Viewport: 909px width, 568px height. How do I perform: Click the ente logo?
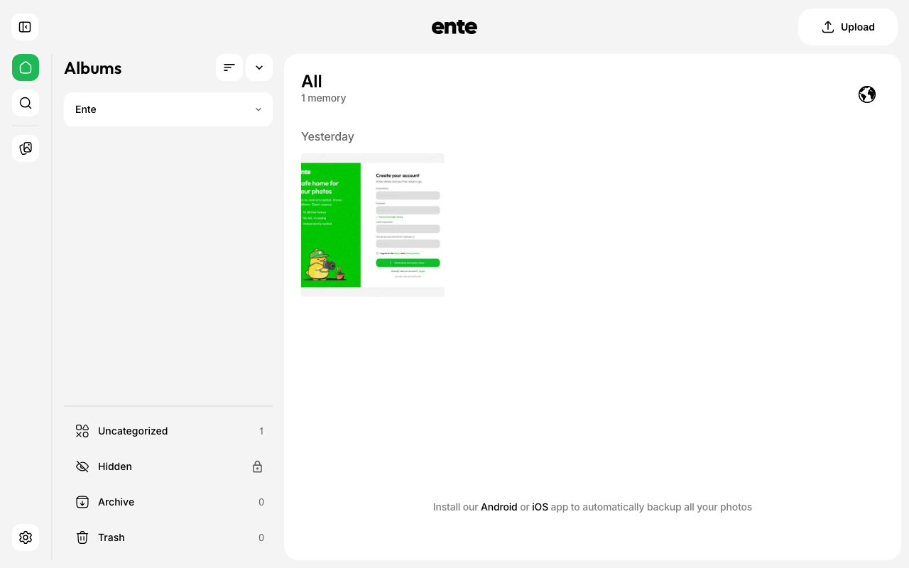coord(454,27)
